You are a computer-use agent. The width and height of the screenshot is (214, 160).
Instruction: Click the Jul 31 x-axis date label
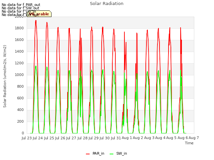click(x=116, y=138)
